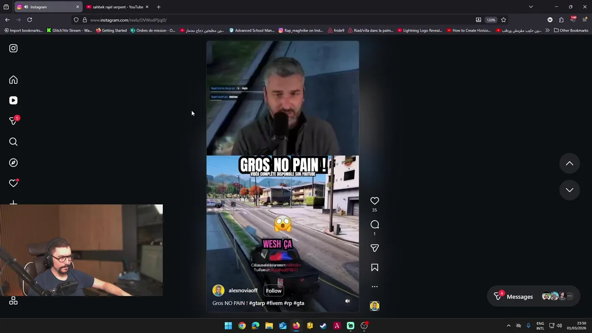592x333 pixels.
Task: Open Instagram's sidebar grid menu at bottom
Action: click(x=13, y=301)
